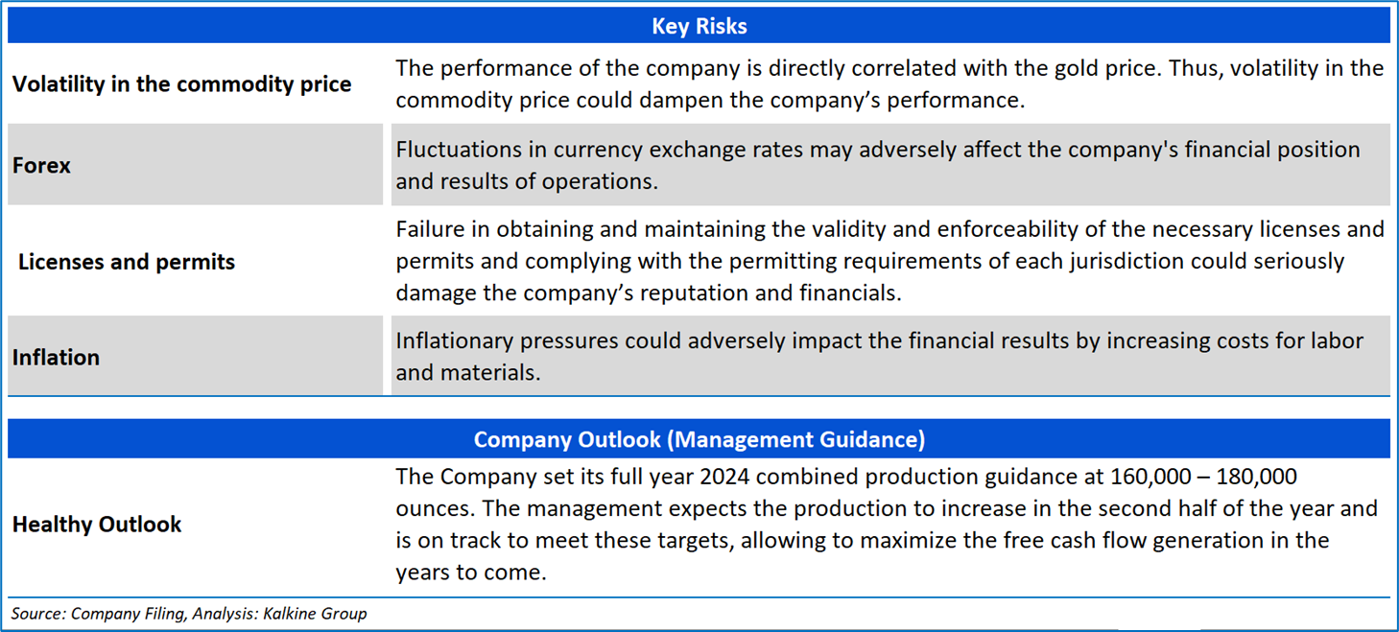This screenshot has height=632, width=1399.
Task: Click the Key Risks header bar
Action: (699, 26)
